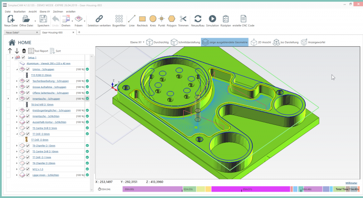Collapse Innentasche - Schruppen node
The image size is (363, 198).
pos(17,99)
